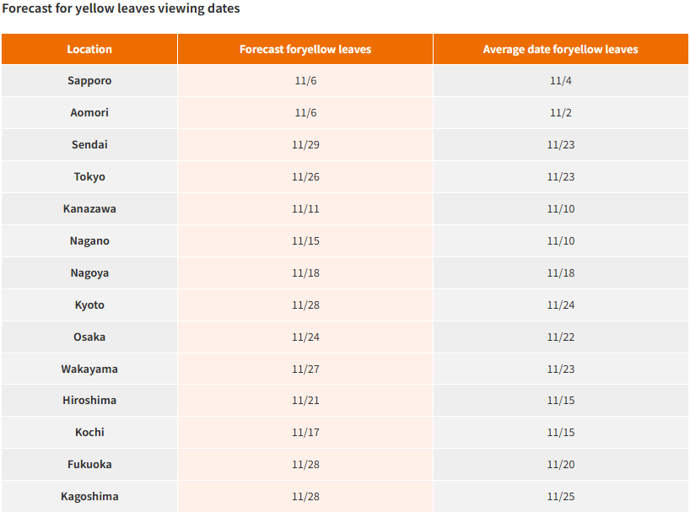Click Hiroshima's forecast date 11/21
Viewport: 690px width, 523px height.
click(305, 401)
